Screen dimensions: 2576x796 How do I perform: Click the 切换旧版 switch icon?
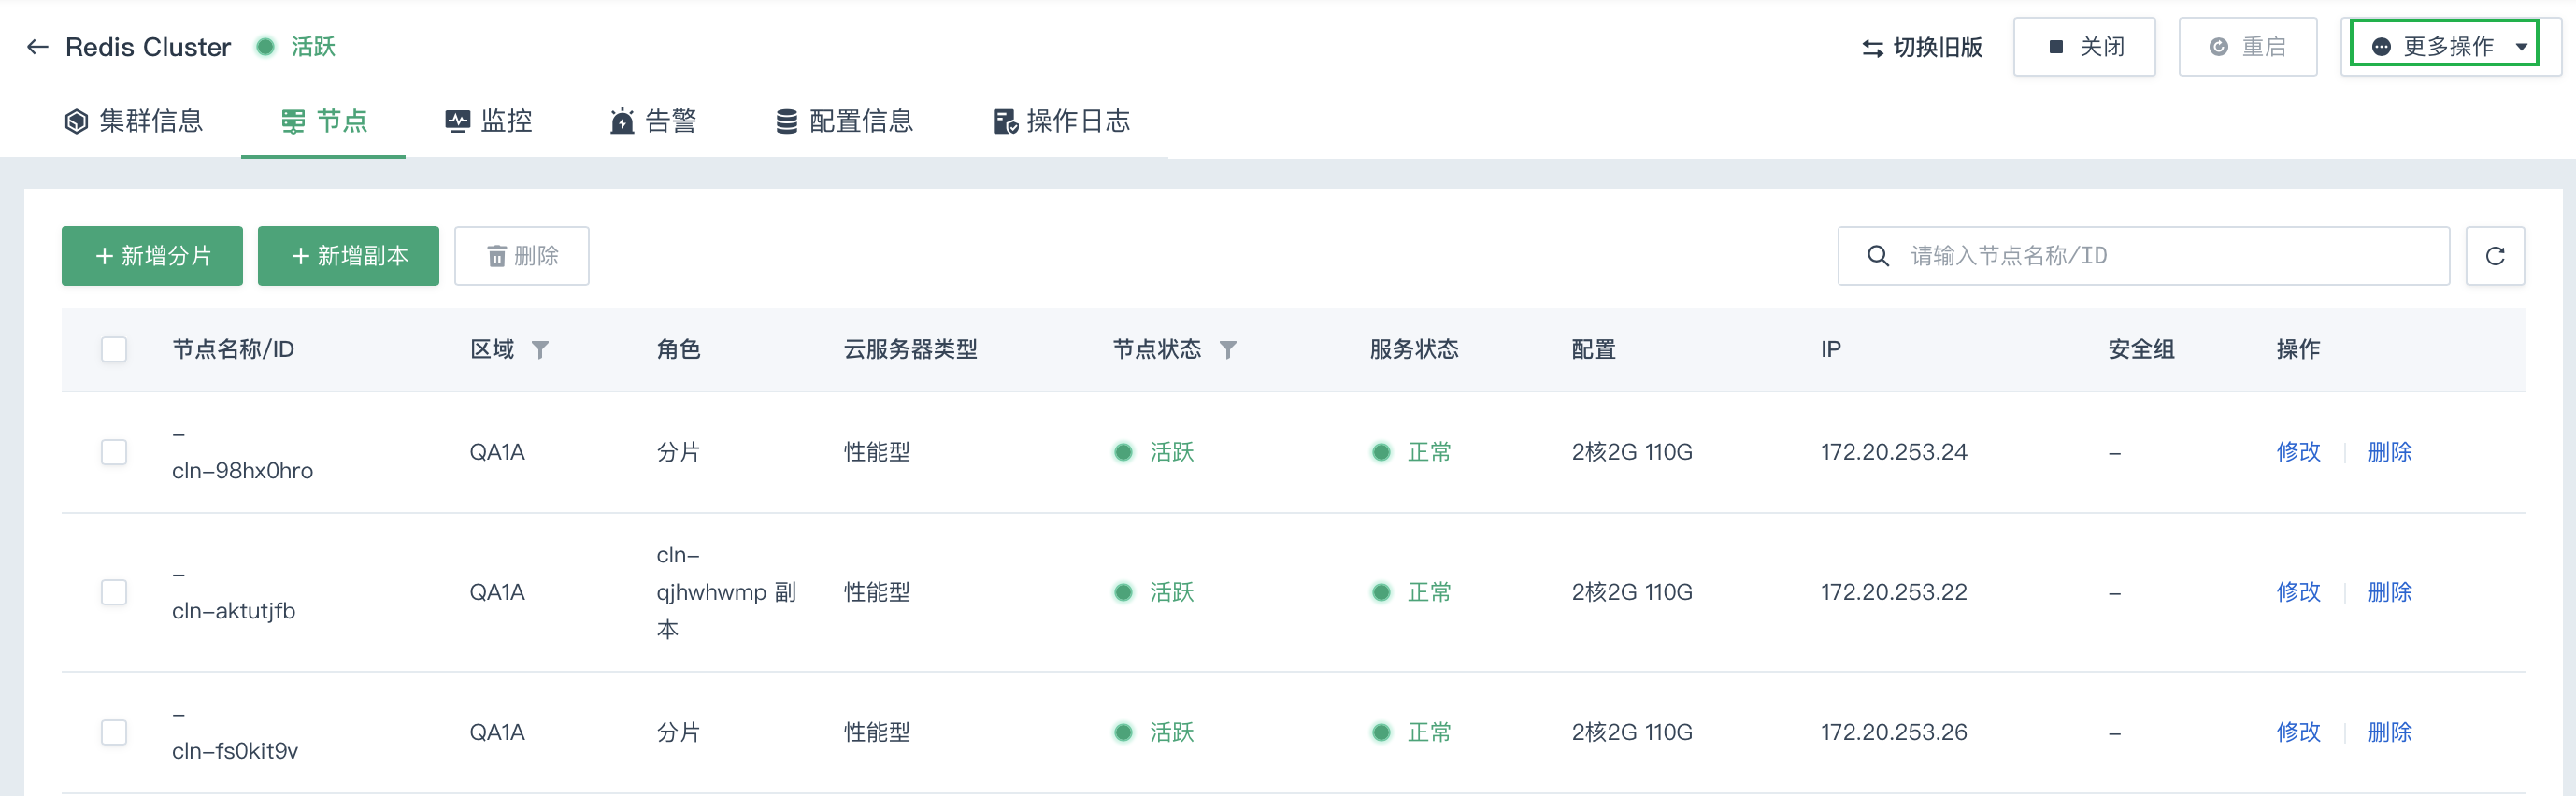coord(1872,48)
